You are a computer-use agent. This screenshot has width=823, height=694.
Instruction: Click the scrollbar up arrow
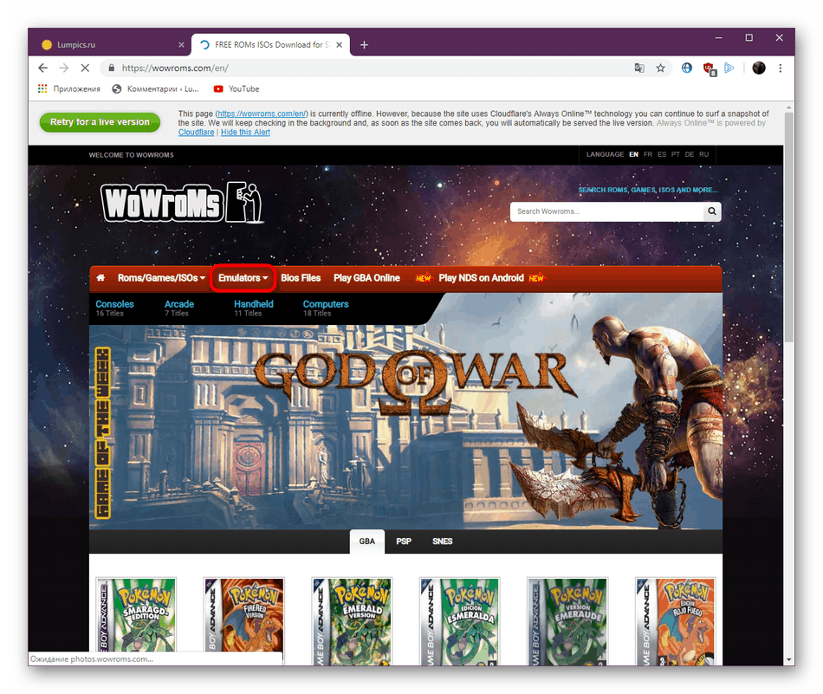click(x=789, y=107)
